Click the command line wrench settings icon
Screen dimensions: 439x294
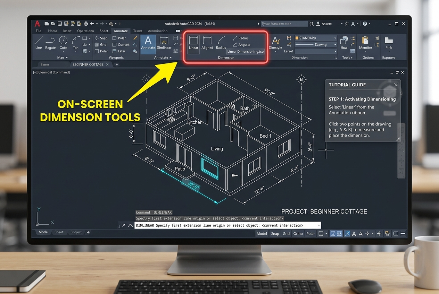coord(131,225)
